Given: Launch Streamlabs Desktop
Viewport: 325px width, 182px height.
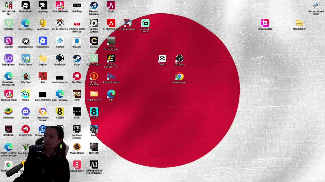Looking at the screenshot, I should click(145, 23).
